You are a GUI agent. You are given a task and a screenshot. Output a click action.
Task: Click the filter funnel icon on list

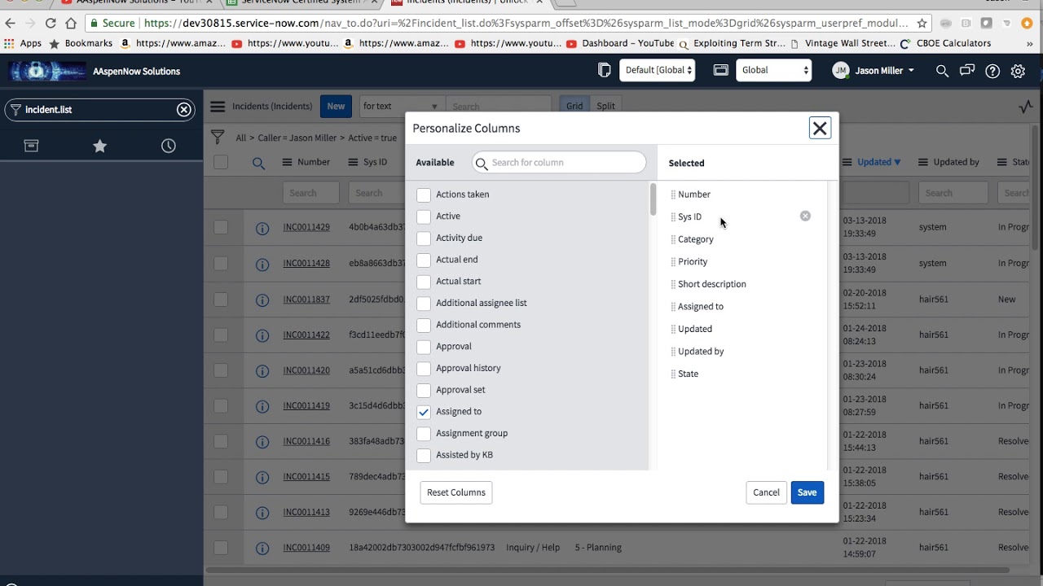click(218, 137)
